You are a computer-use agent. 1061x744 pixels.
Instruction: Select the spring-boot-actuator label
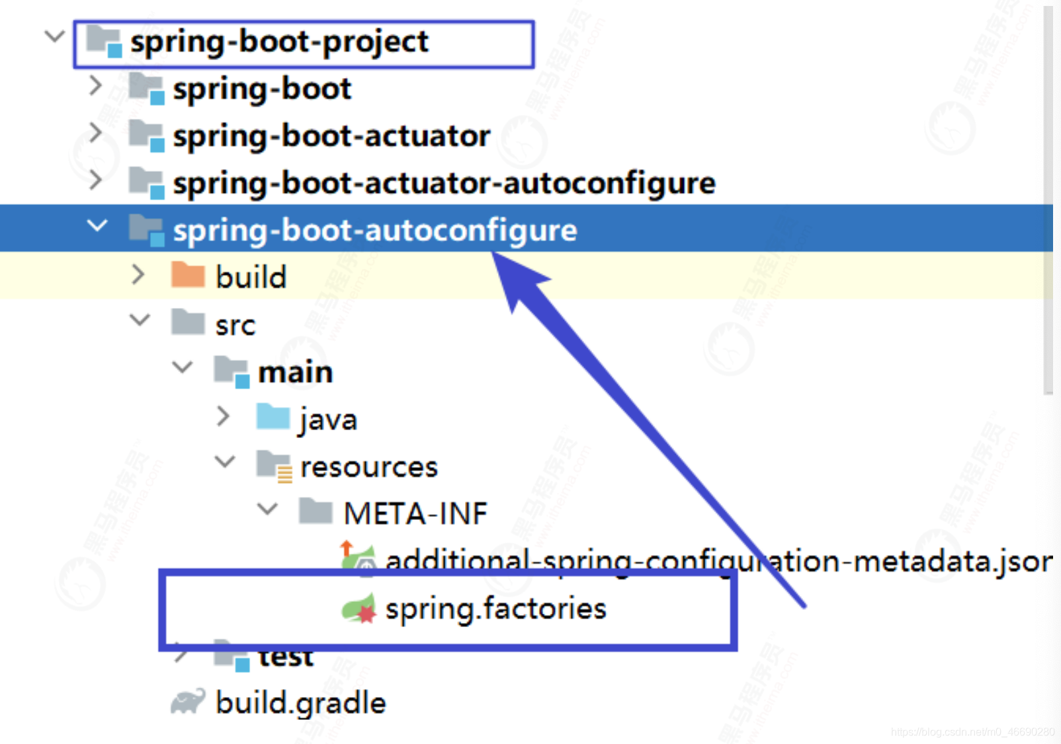pos(331,137)
